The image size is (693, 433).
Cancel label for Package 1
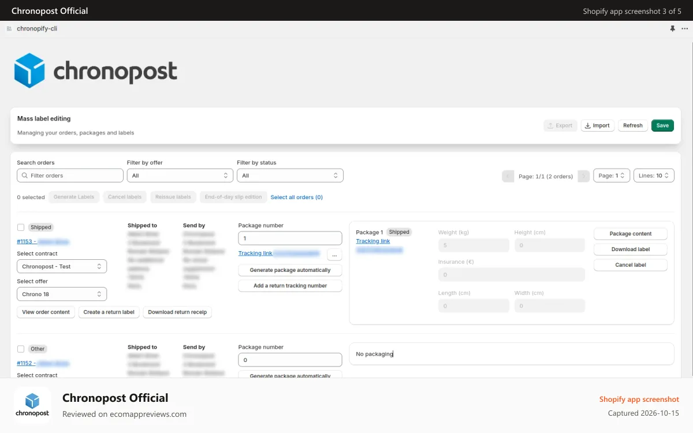[x=631, y=265]
